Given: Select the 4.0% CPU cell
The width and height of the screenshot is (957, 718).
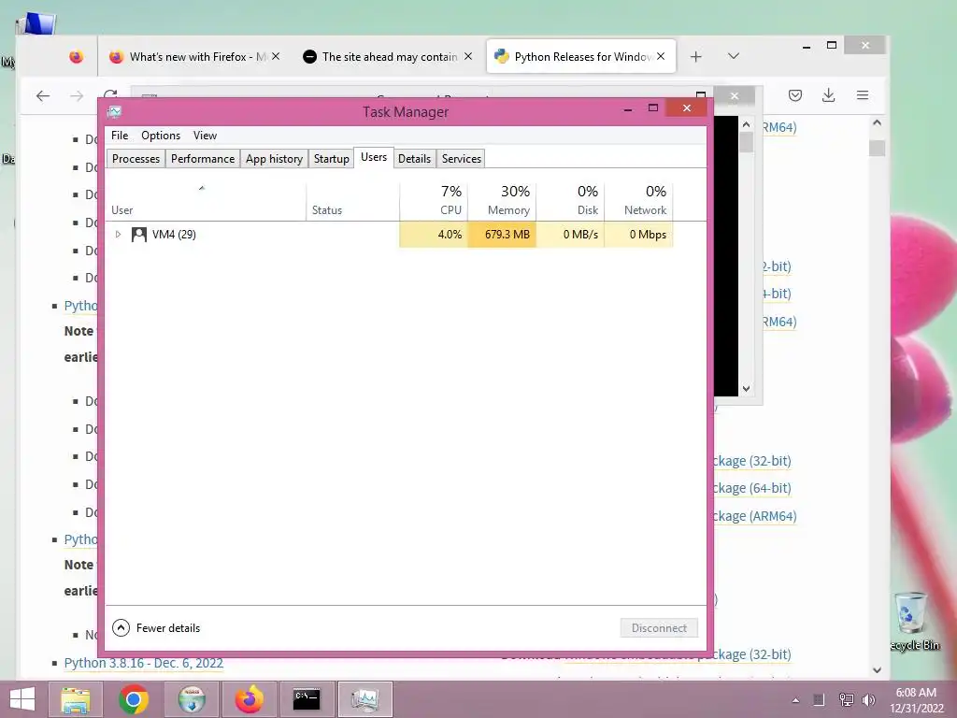Looking at the screenshot, I should [434, 235].
